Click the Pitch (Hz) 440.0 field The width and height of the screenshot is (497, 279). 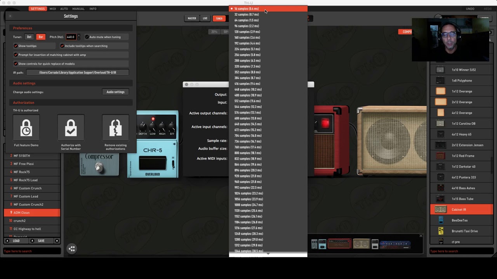coord(71,37)
